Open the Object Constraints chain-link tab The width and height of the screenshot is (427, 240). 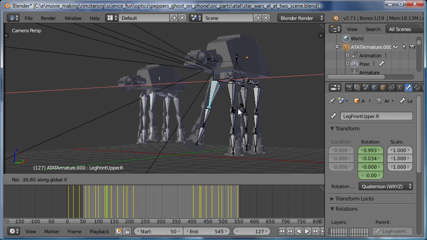pos(391,87)
